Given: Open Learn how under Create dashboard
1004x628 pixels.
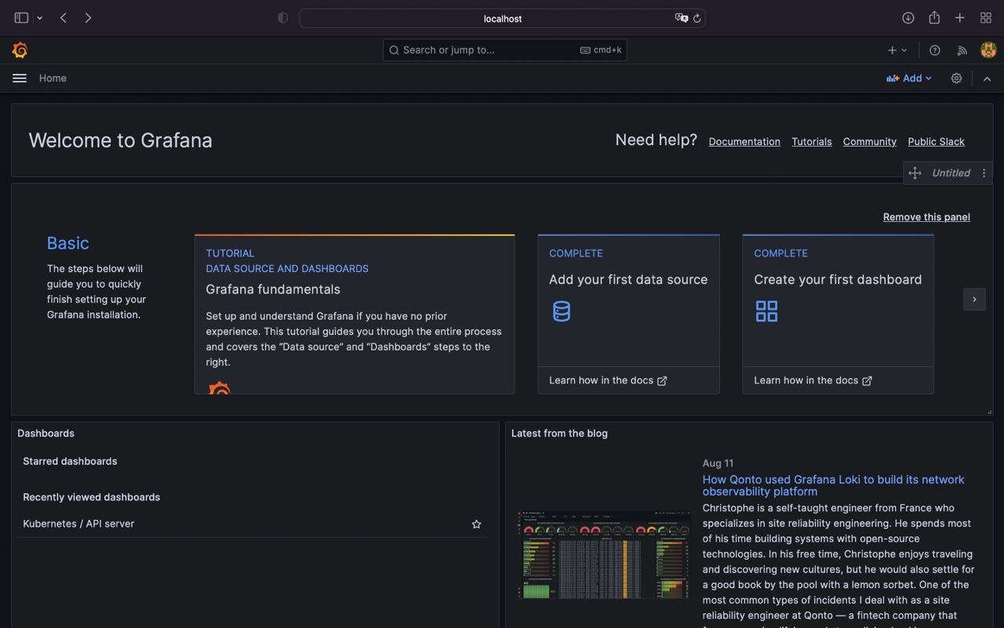Looking at the screenshot, I should [x=813, y=380].
